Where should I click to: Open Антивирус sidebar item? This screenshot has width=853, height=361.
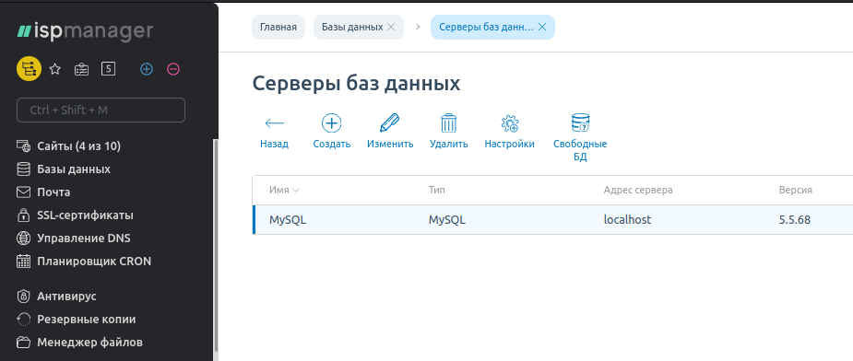[67, 297]
